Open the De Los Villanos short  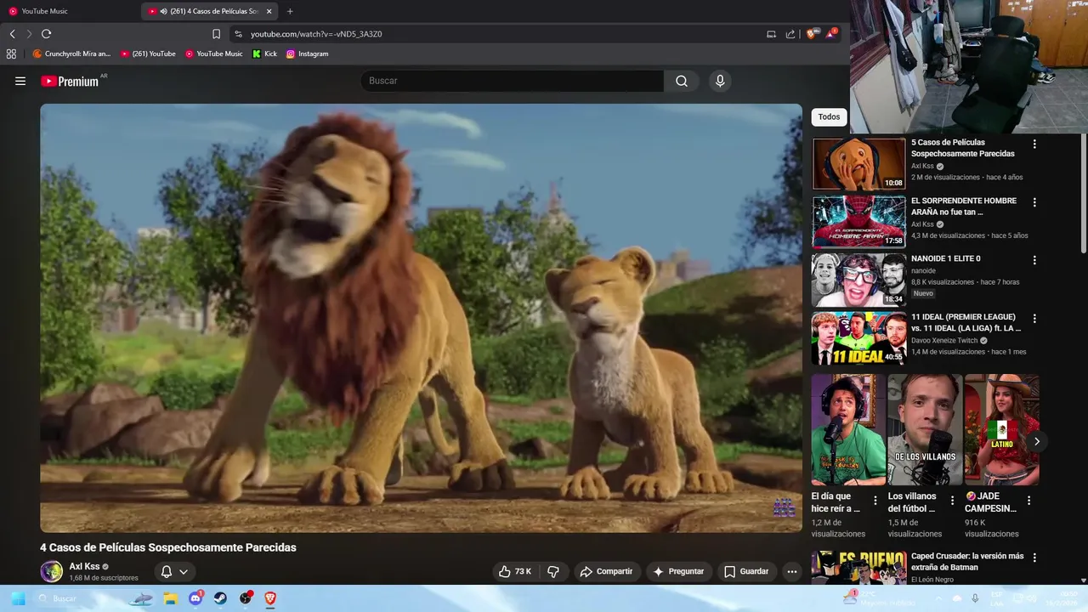925,430
